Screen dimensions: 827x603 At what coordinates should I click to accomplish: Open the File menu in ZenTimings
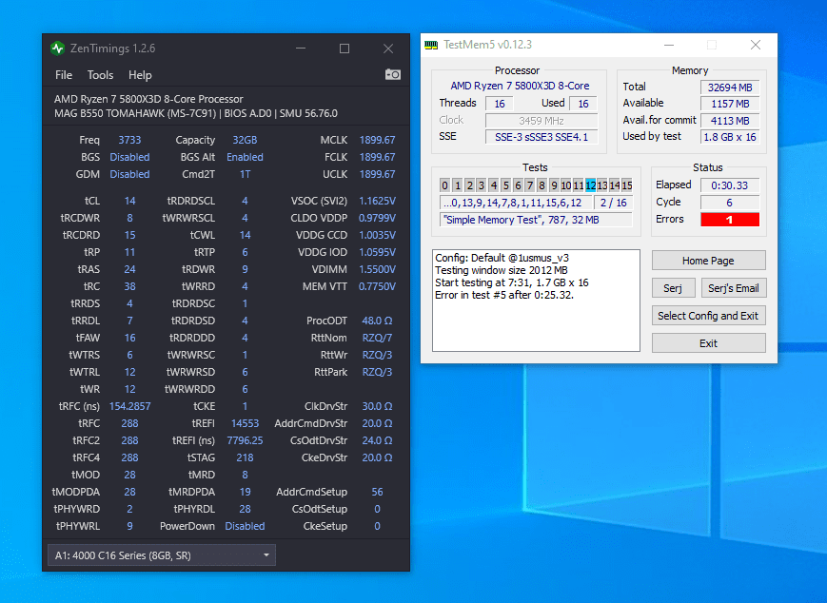click(x=64, y=75)
